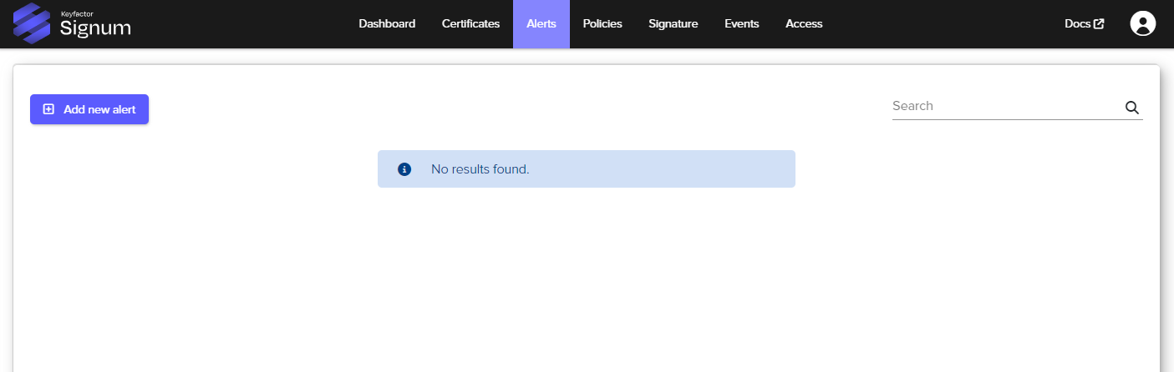Go to the Dashboard tab
Screen dimensions: 1174x372
(x=387, y=24)
